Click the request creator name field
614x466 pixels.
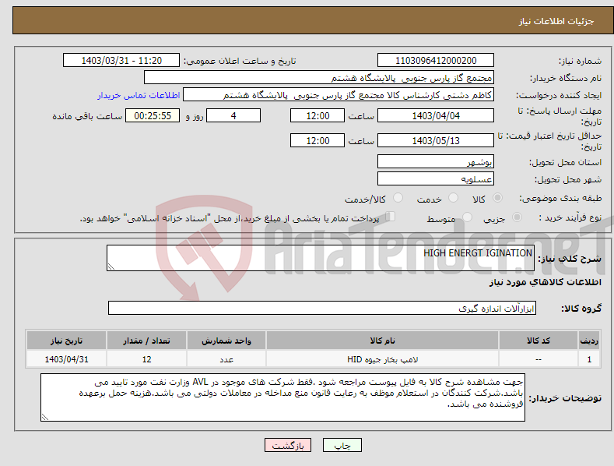[x=339, y=94]
